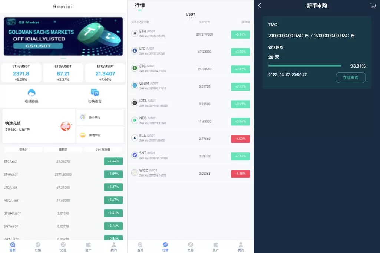Sort by 交易对 column header
Viewport: 380px width, 253px height.
pyautogui.click(x=23, y=149)
